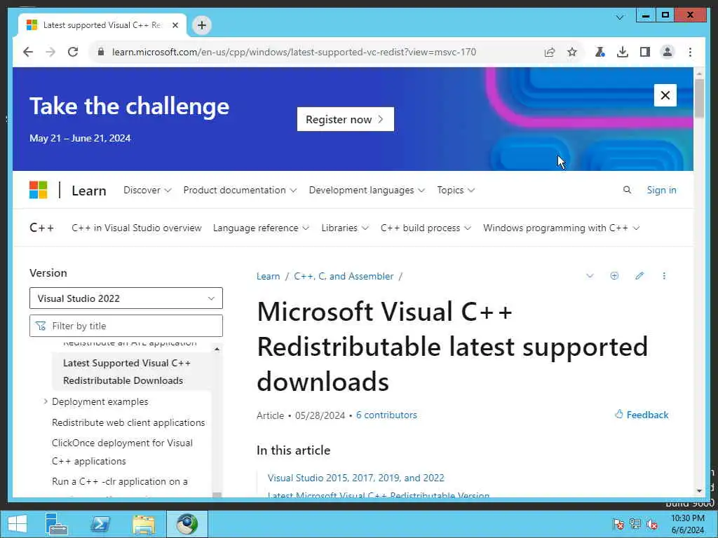Open Chrome Labs flask icon
This screenshot has height=538, width=718.
[x=600, y=52]
